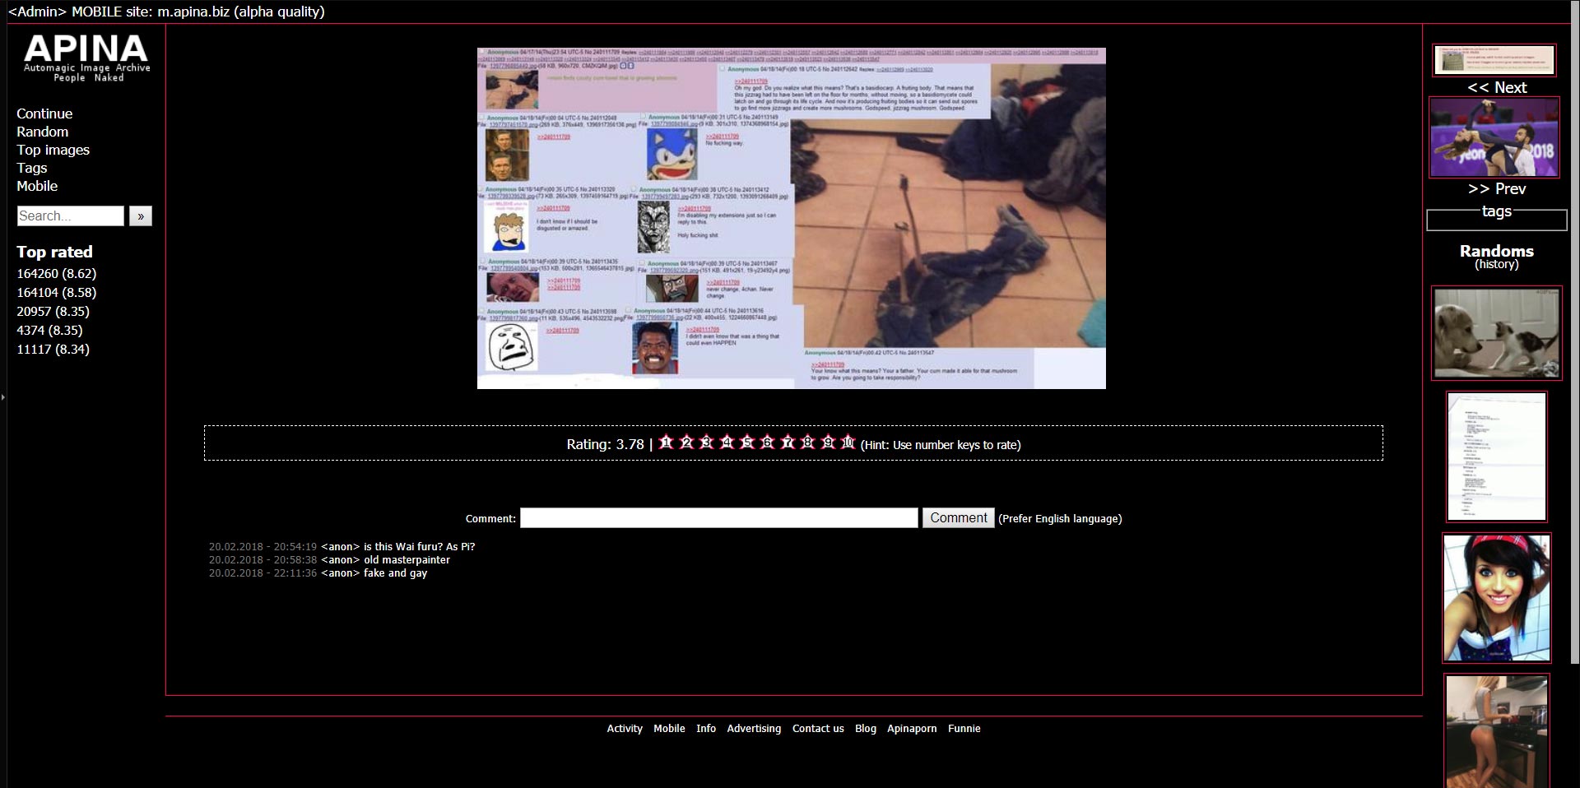Go to >> Prev image
The image size is (1580, 788).
[1497, 188]
